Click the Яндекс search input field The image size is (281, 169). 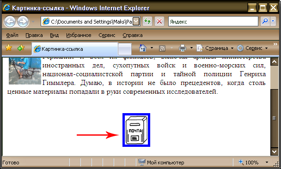point(213,22)
